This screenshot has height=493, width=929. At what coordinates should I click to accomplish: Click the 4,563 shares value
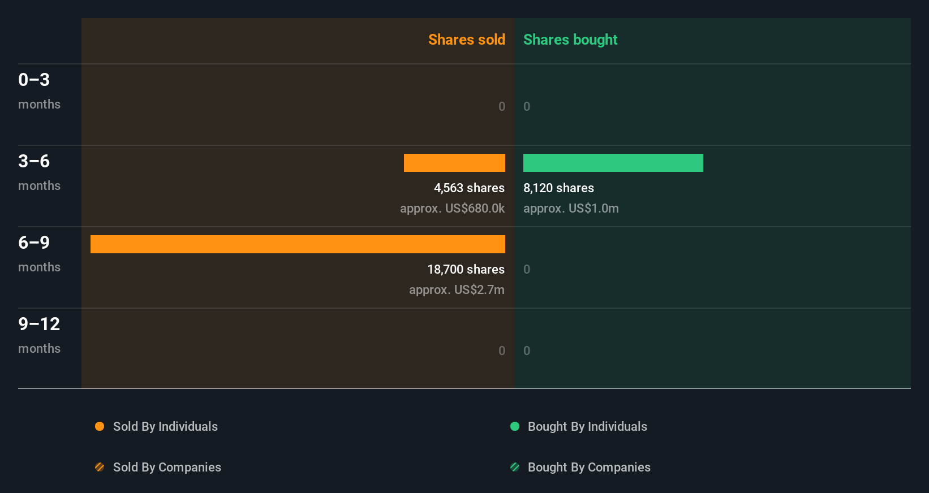tap(469, 188)
